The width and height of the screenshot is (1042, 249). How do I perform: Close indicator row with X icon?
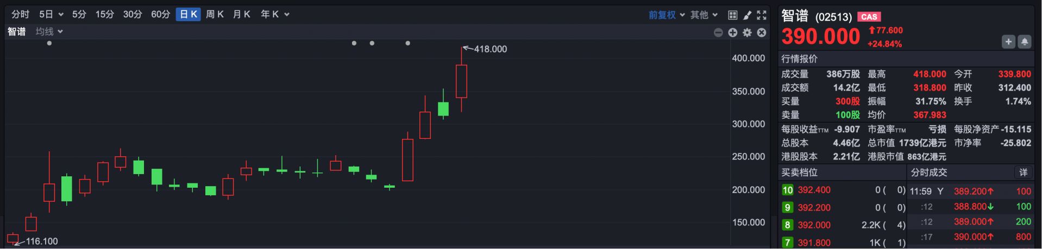(762, 33)
